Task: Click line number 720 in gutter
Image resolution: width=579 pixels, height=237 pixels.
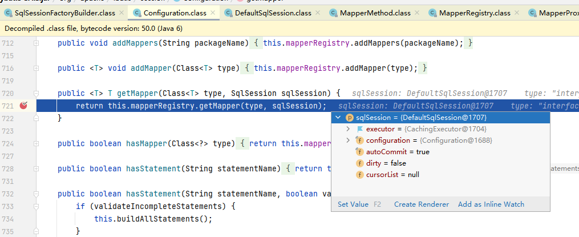Action: (7, 93)
